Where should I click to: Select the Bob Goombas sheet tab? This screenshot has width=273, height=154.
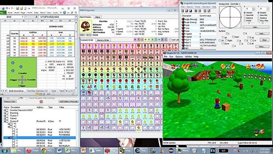pos(16,91)
